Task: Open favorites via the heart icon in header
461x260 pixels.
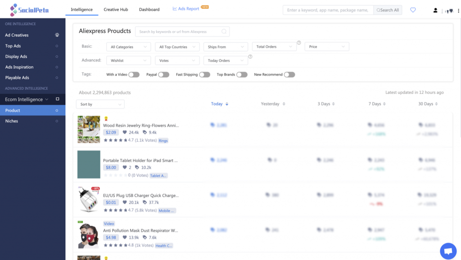Action: pos(413,10)
